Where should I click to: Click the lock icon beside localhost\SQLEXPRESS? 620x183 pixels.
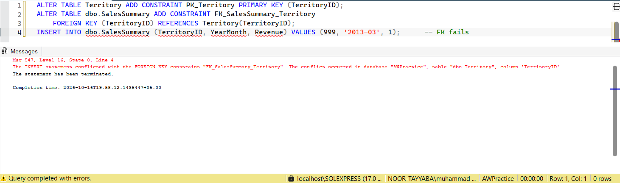pyautogui.click(x=291, y=179)
